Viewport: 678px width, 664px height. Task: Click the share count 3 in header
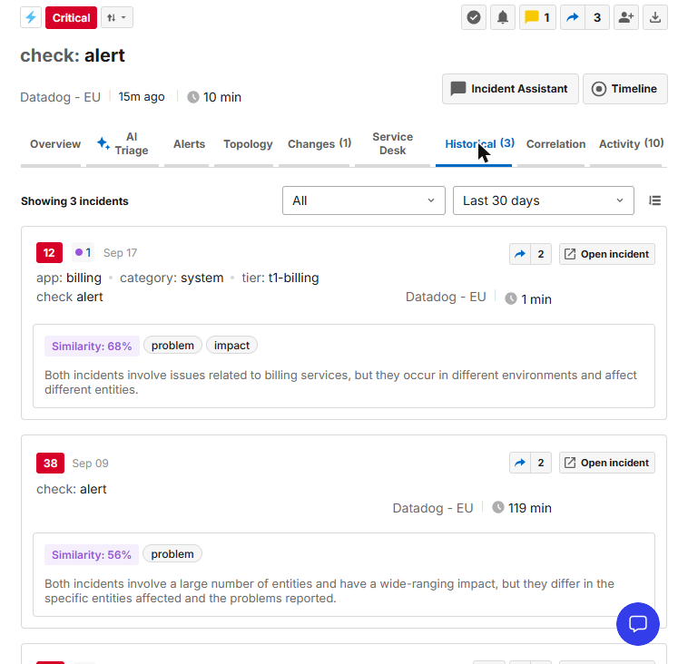[597, 18]
